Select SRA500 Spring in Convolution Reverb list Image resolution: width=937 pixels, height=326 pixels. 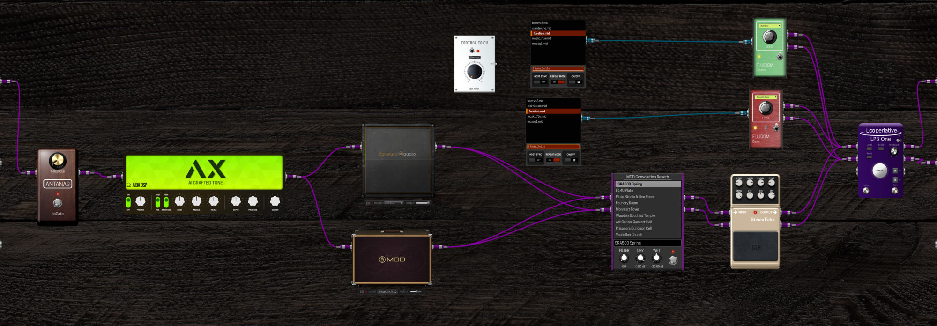point(648,184)
